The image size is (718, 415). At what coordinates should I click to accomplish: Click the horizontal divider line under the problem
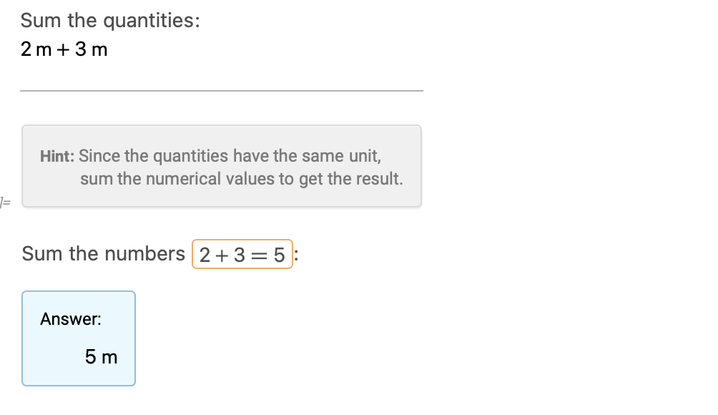222,91
